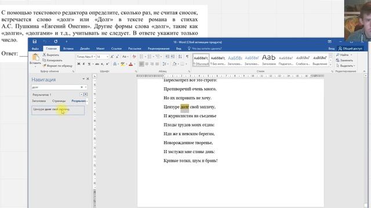The image size is (371, 208).
Task: Toggle underline Ч formatting
Action: tap(89, 64)
